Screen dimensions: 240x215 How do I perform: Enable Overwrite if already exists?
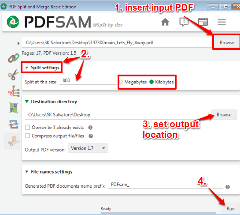(27, 128)
